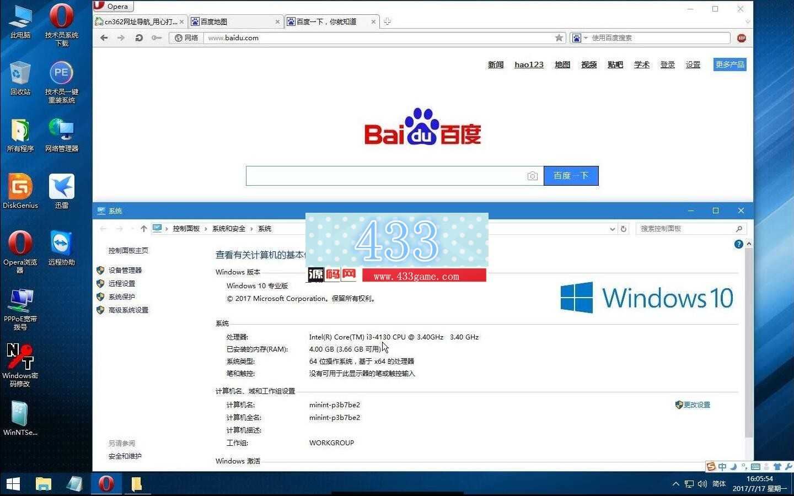The width and height of the screenshot is (794, 496).
Task: Click the help question mark icon in System window
Action: coord(738,244)
